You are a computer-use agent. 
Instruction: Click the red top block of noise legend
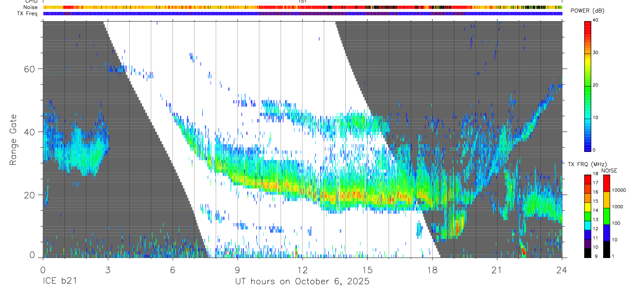pyautogui.click(x=606, y=183)
